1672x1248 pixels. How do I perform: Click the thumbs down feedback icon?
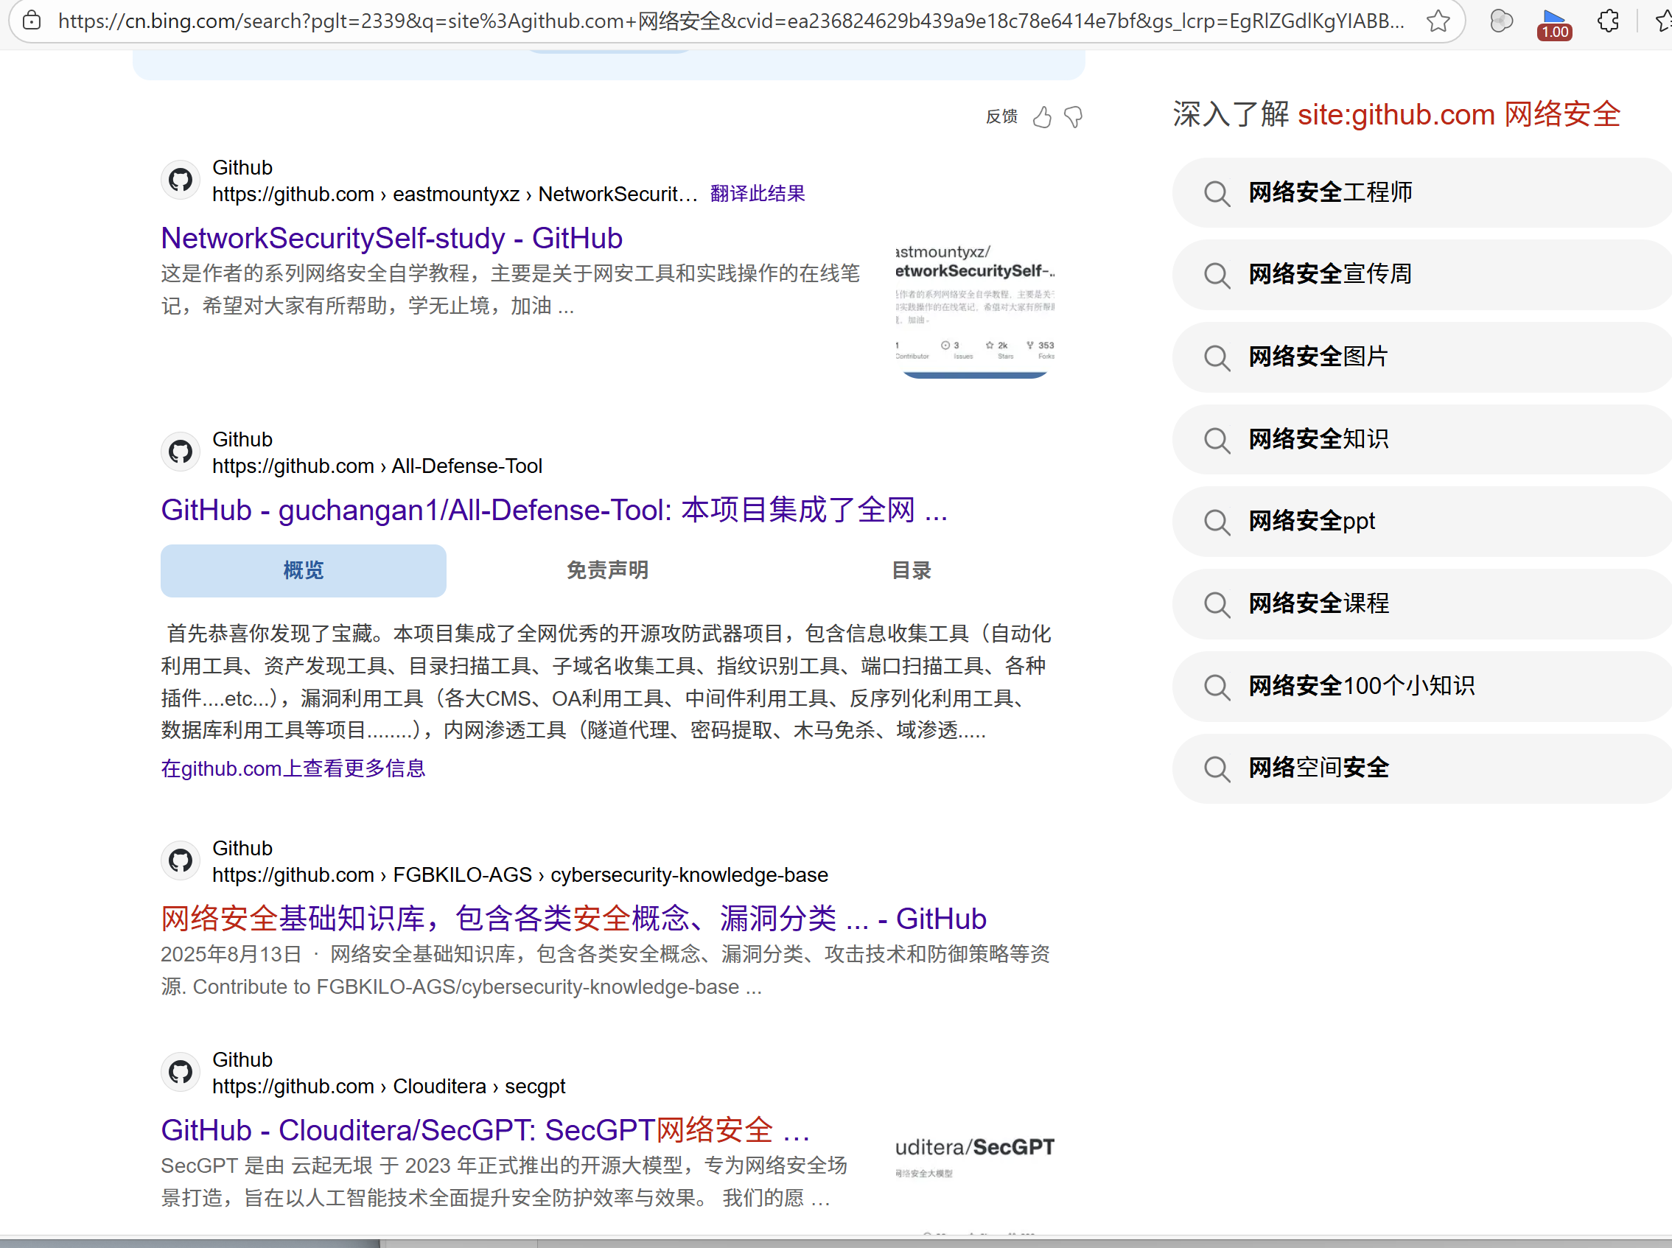click(1073, 117)
